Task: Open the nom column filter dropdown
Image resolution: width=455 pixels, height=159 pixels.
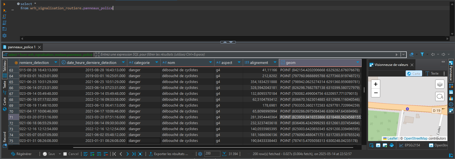Action: click(x=211, y=63)
